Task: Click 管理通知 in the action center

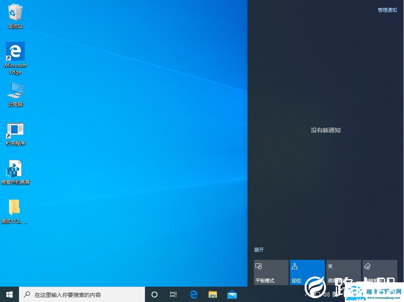Action: click(387, 10)
